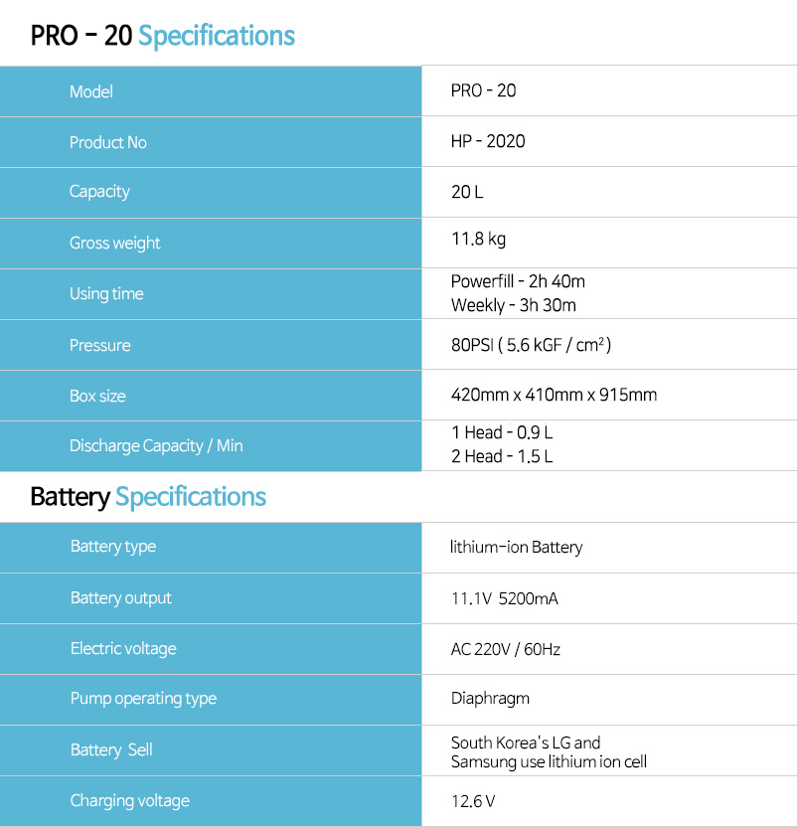
Task: Click the Box size label
Action: [x=97, y=396]
